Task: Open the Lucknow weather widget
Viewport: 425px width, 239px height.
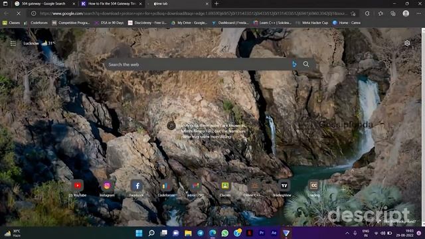Action: [39, 43]
